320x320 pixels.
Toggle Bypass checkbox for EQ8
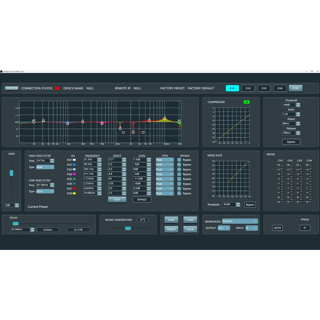click(179, 193)
